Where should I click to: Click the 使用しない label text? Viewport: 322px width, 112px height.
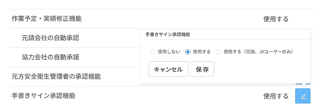click(169, 52)
